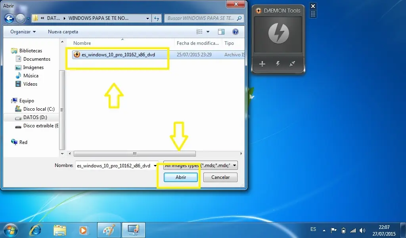Screen dimensions: 406x238
Task: Sort by Tipo column header
Action: (x=229, y=43)
